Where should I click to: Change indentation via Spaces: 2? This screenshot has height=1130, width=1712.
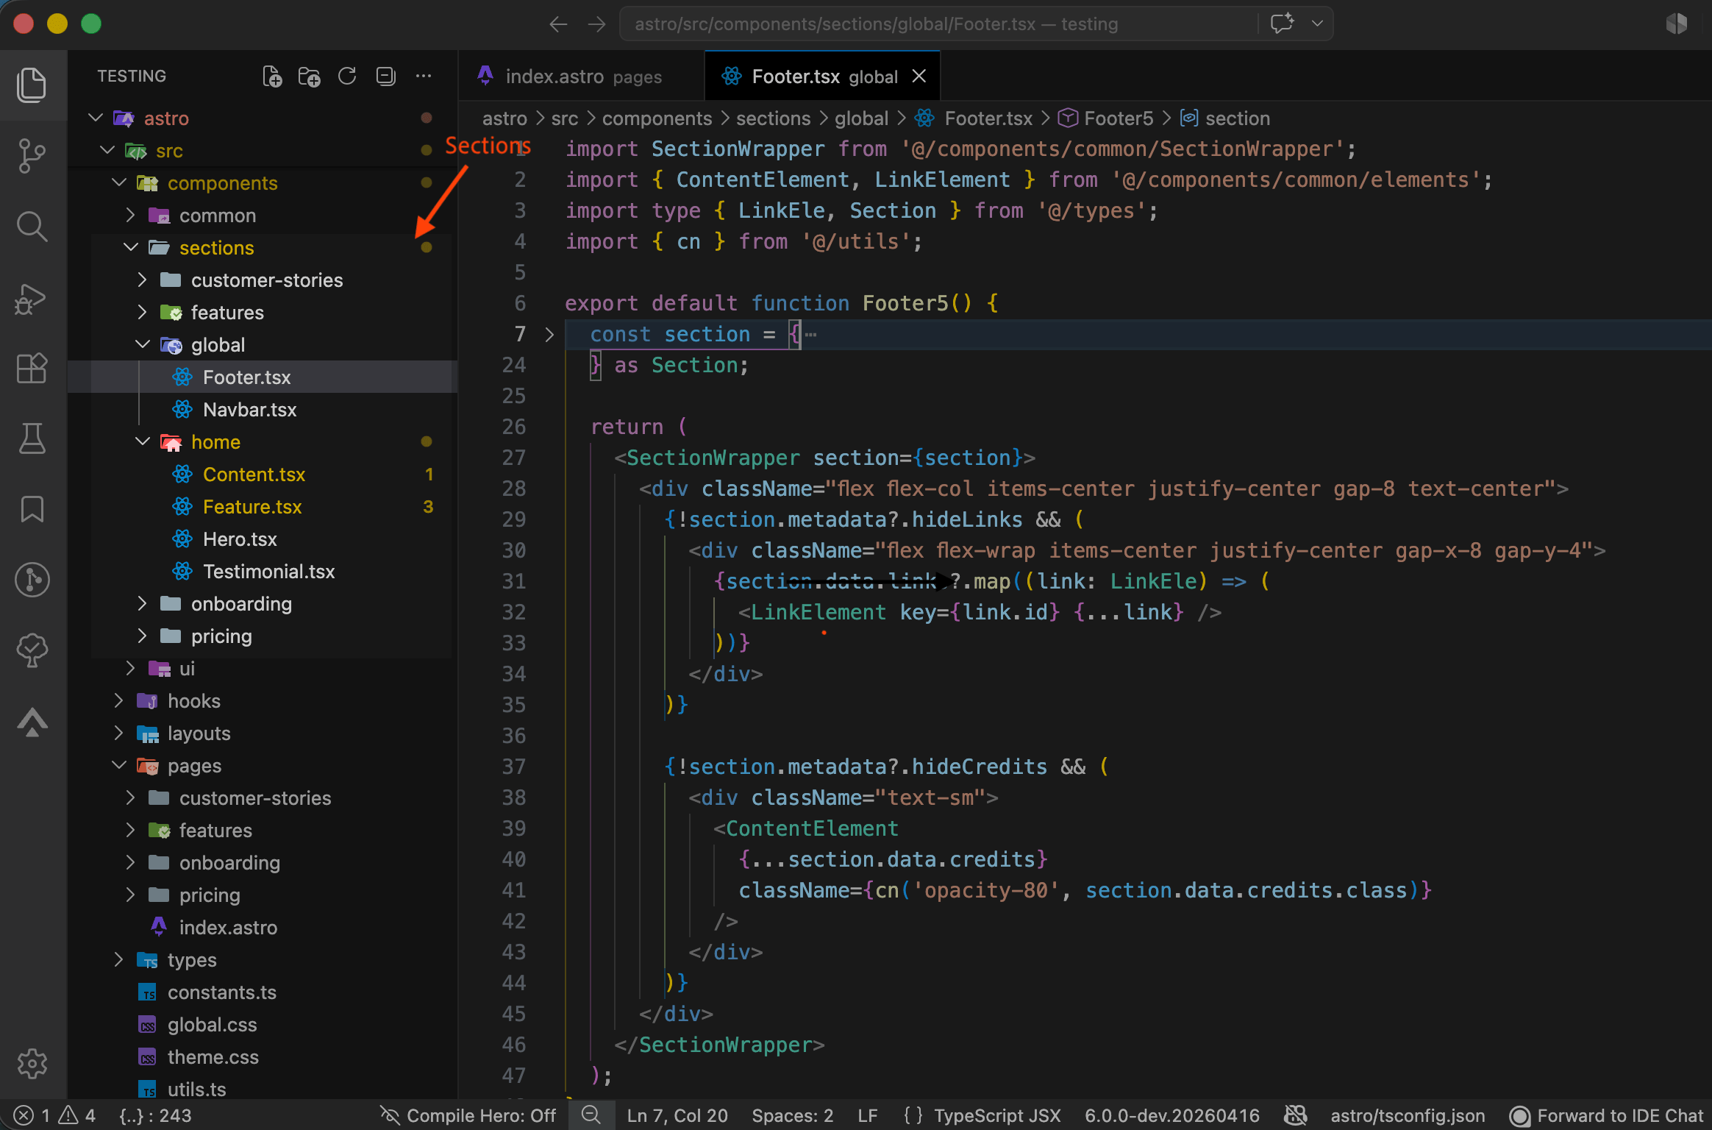[793, 1115]
